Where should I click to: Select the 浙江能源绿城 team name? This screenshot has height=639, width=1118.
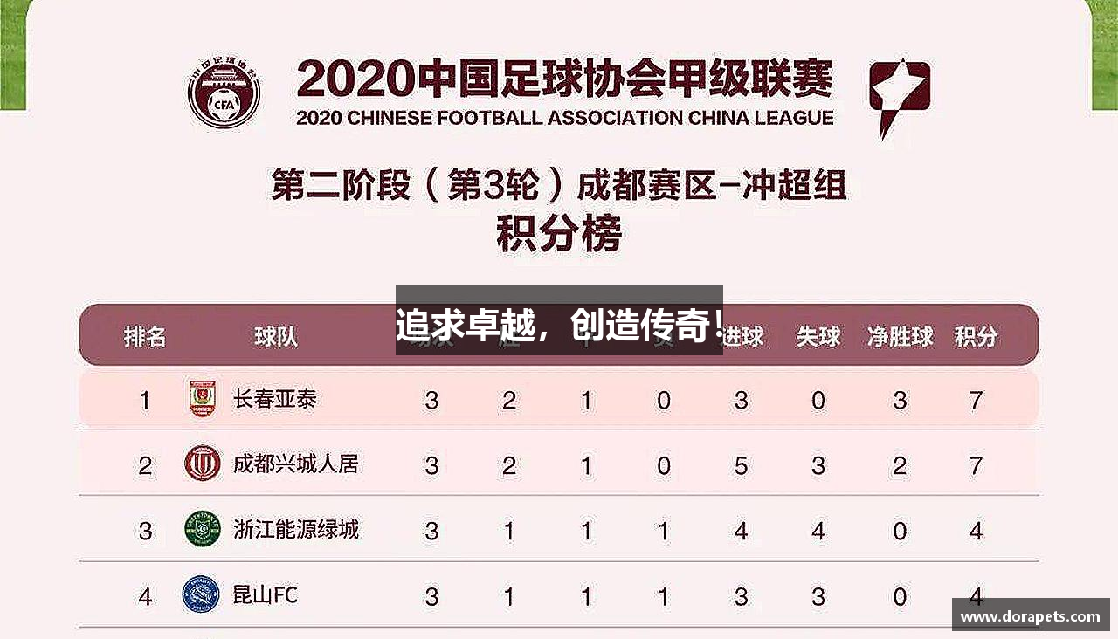(295, 529)
